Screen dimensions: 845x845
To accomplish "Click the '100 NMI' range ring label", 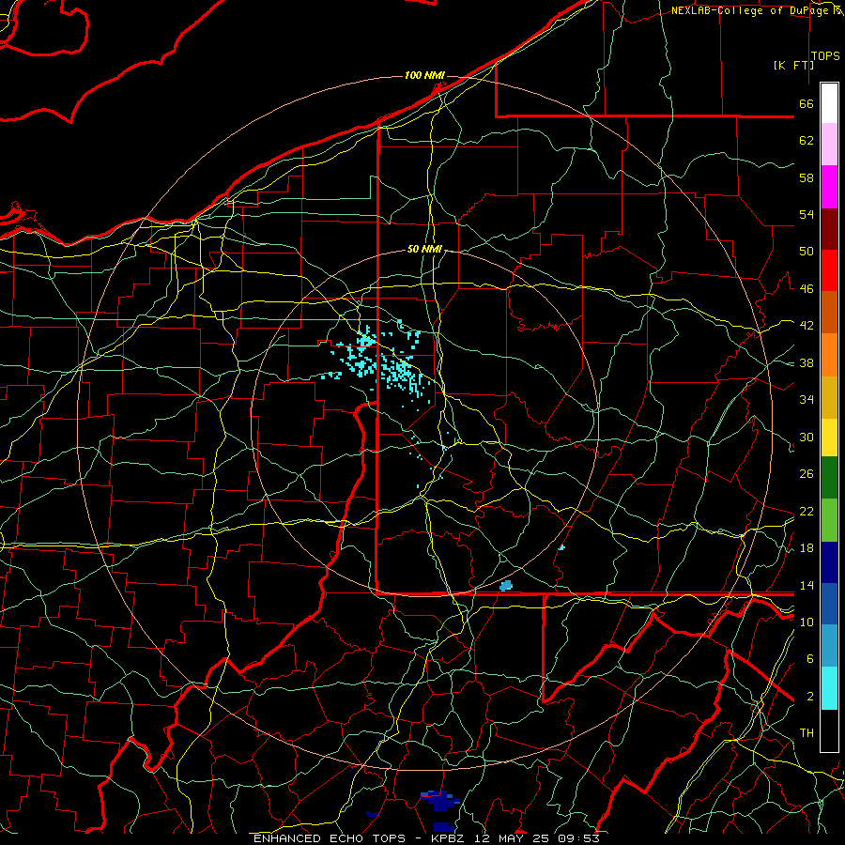I will 424,75.
